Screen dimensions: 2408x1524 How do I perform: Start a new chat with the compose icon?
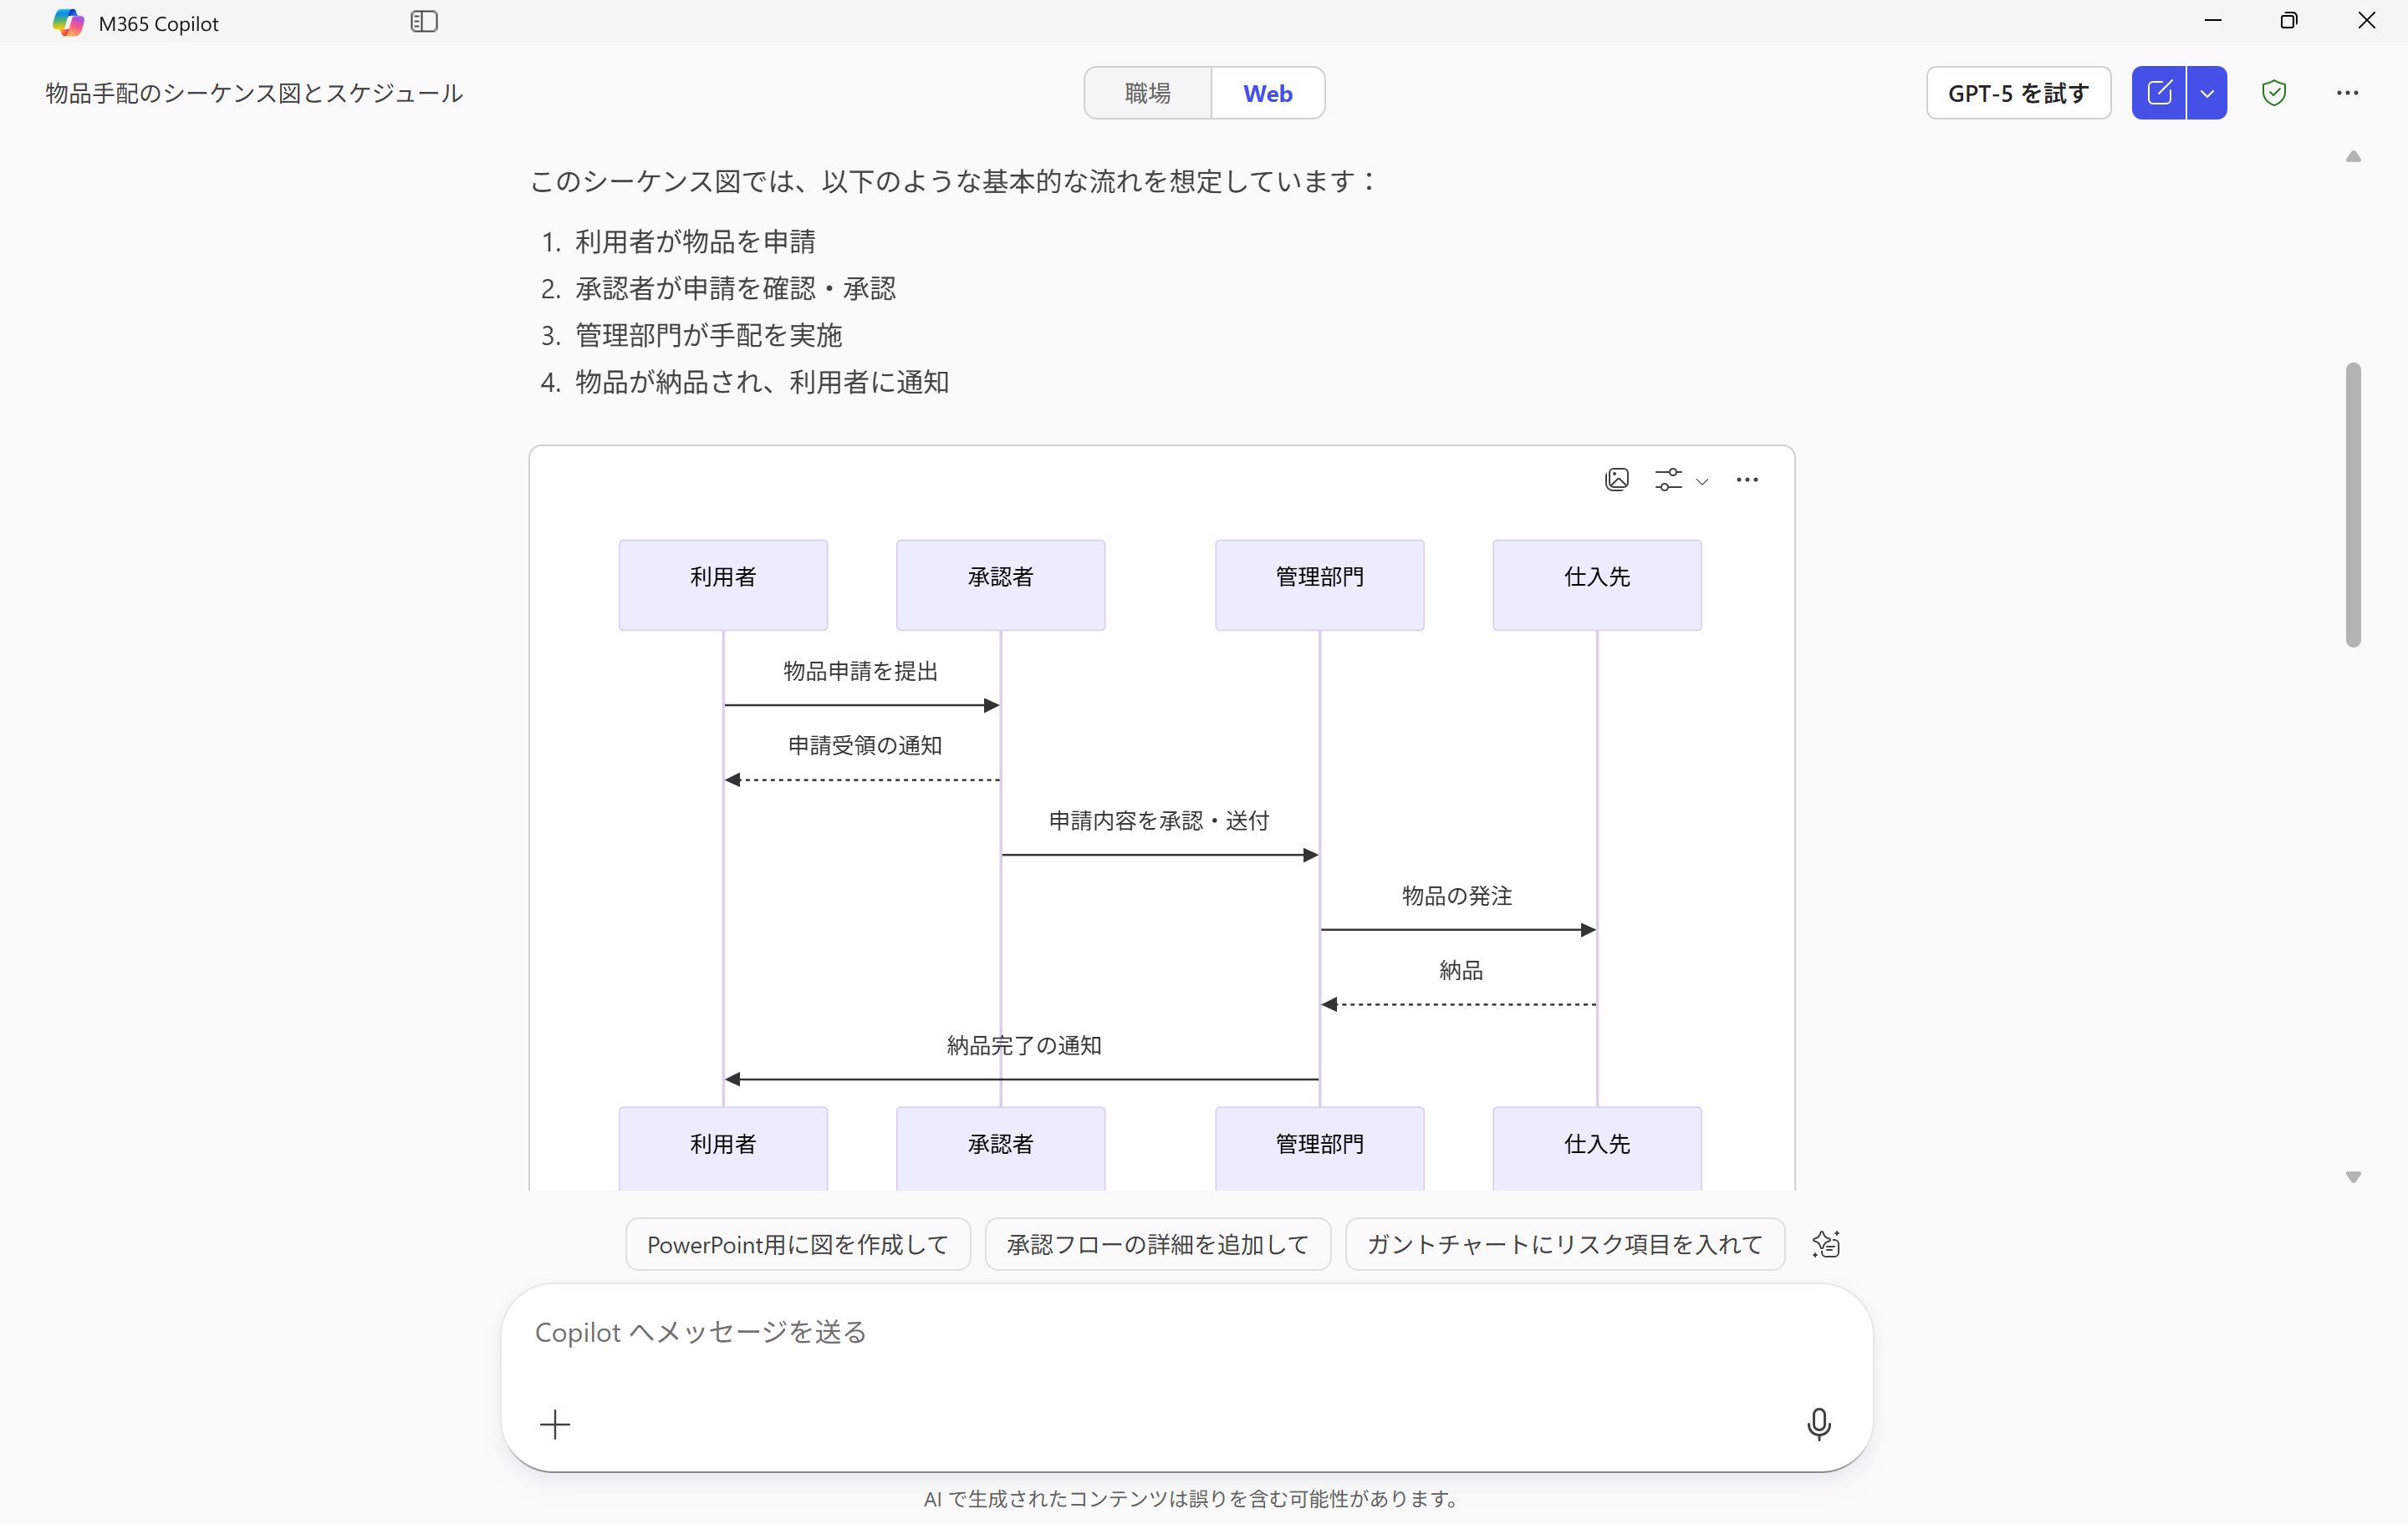[x=2159, y=92]
